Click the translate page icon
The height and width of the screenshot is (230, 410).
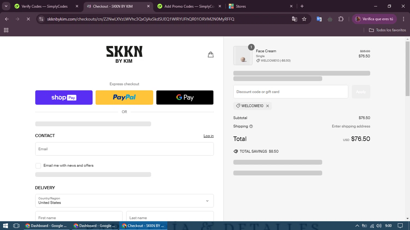294,19
